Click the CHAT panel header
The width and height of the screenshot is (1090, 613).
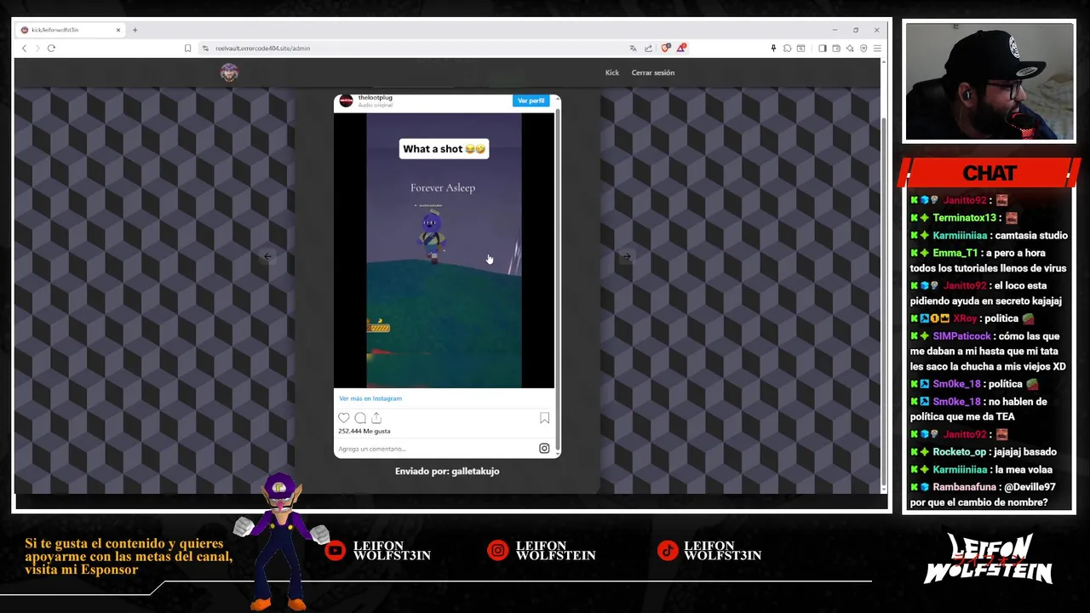click(x=990, y=173)
